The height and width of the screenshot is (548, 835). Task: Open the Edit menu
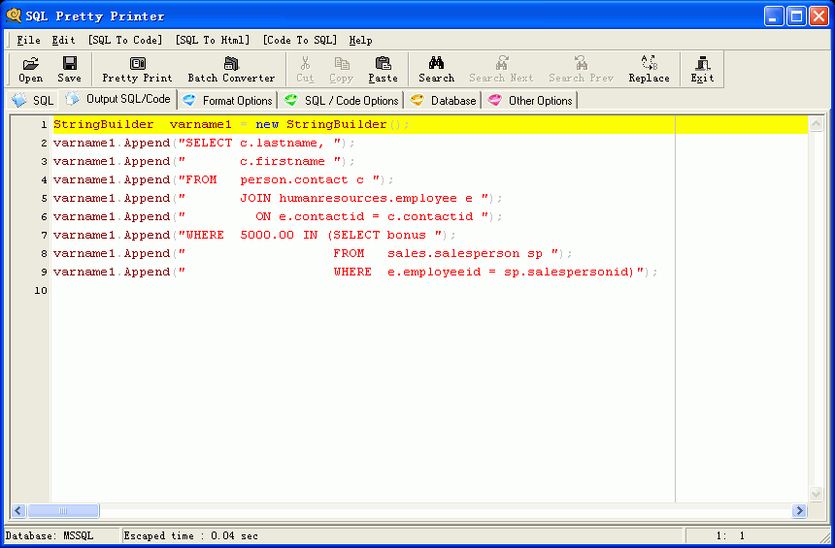[63, 40]
